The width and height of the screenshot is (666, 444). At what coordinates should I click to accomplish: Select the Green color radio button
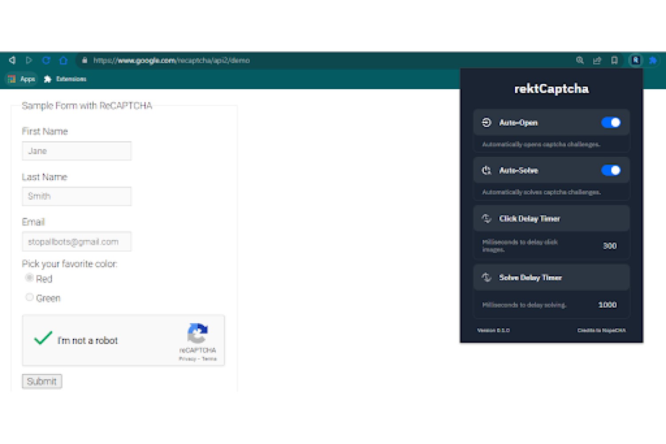[x=29, y=297]
